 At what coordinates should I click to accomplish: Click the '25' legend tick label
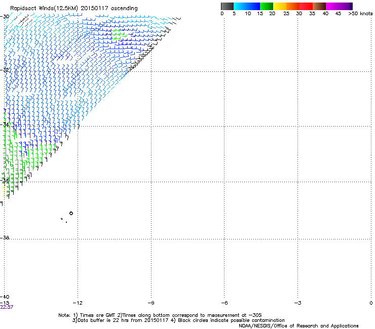(286, 14)
